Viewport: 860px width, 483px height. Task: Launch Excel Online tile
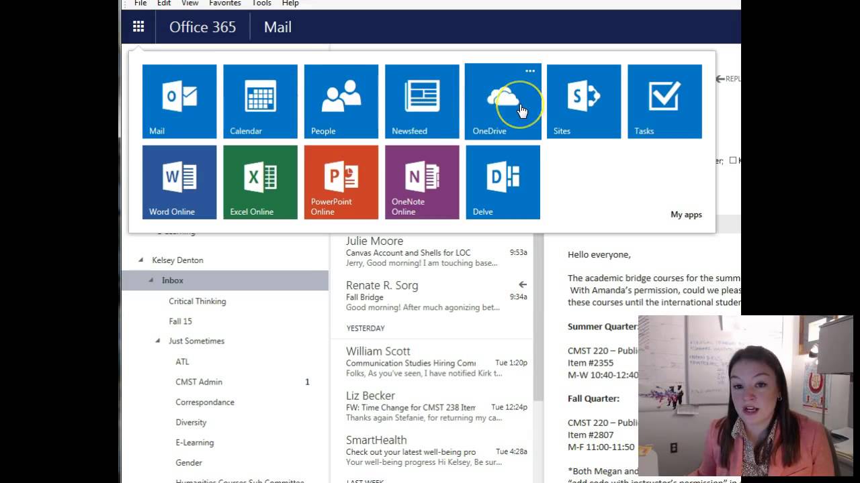coord(260,182)
